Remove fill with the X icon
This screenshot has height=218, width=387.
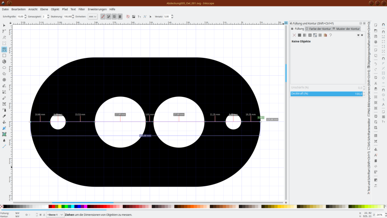294,35
